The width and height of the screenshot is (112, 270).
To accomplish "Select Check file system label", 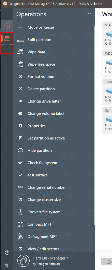I will point(42,163).
